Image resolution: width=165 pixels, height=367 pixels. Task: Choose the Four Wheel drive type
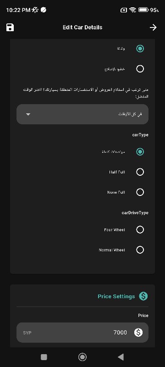[140, 230]
